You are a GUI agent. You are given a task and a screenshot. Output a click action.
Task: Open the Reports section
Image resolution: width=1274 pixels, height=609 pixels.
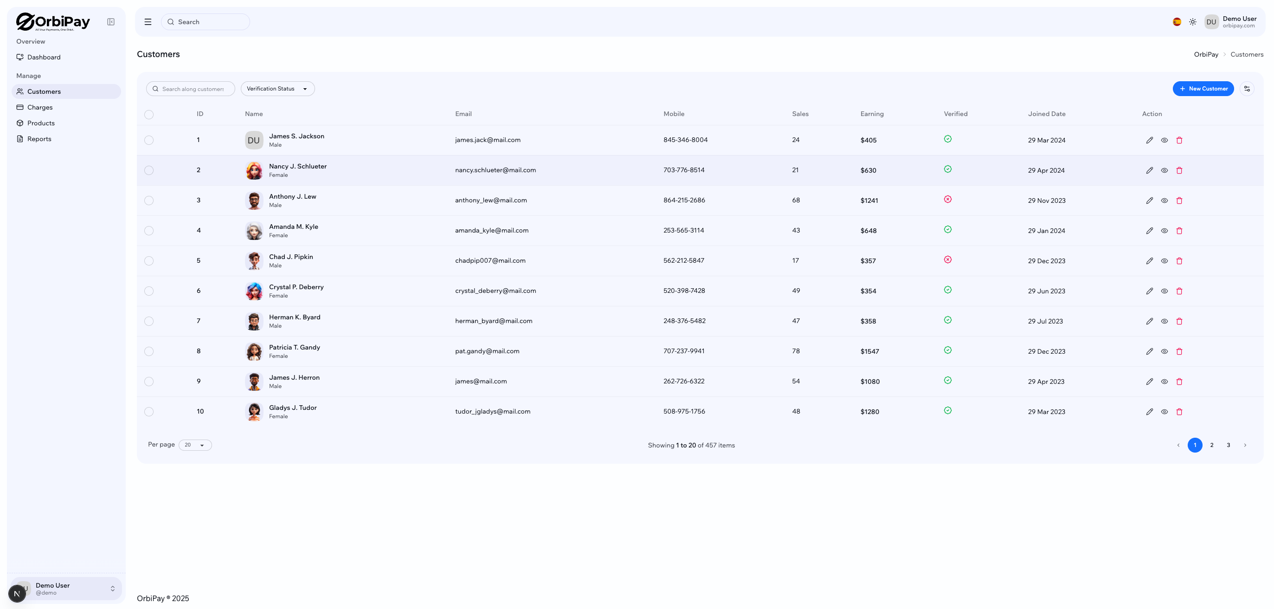(39, 138)
